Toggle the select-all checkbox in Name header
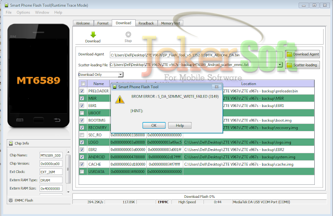This screenshot has height=216, width=333. pyautogui.click(x=83, y=84)
